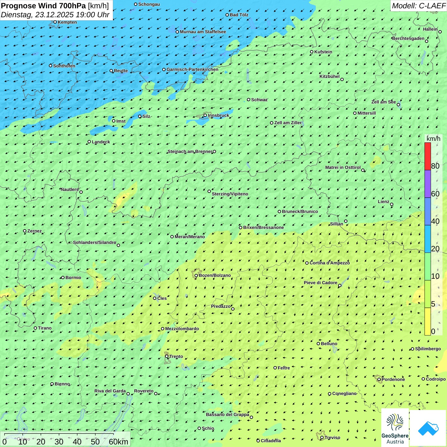Viewport: 447px width, 447px height.
Task: Select the Bozen/Bolzano location marker
Action: [196, 276]
